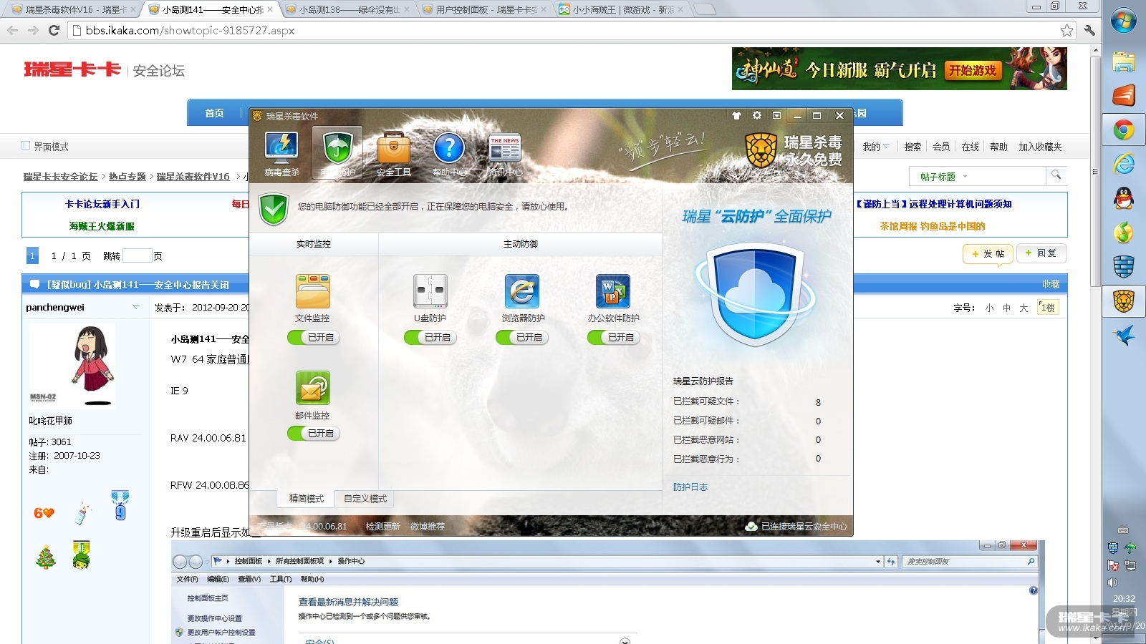Image resolution: width=1146 pixels, height=644 pixels.
Task: Click the U盘防护 USB protection icon
Action: (x=430, y=291)
